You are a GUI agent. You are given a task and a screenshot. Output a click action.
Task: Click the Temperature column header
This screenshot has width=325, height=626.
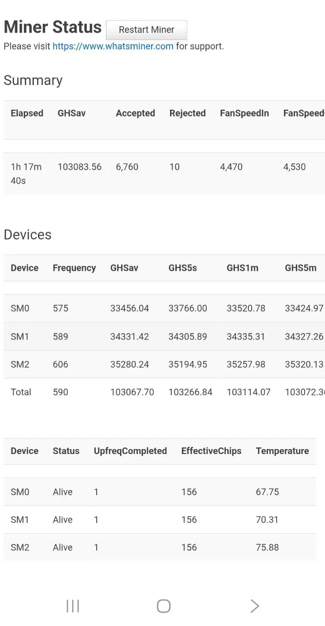coord(282,451)
